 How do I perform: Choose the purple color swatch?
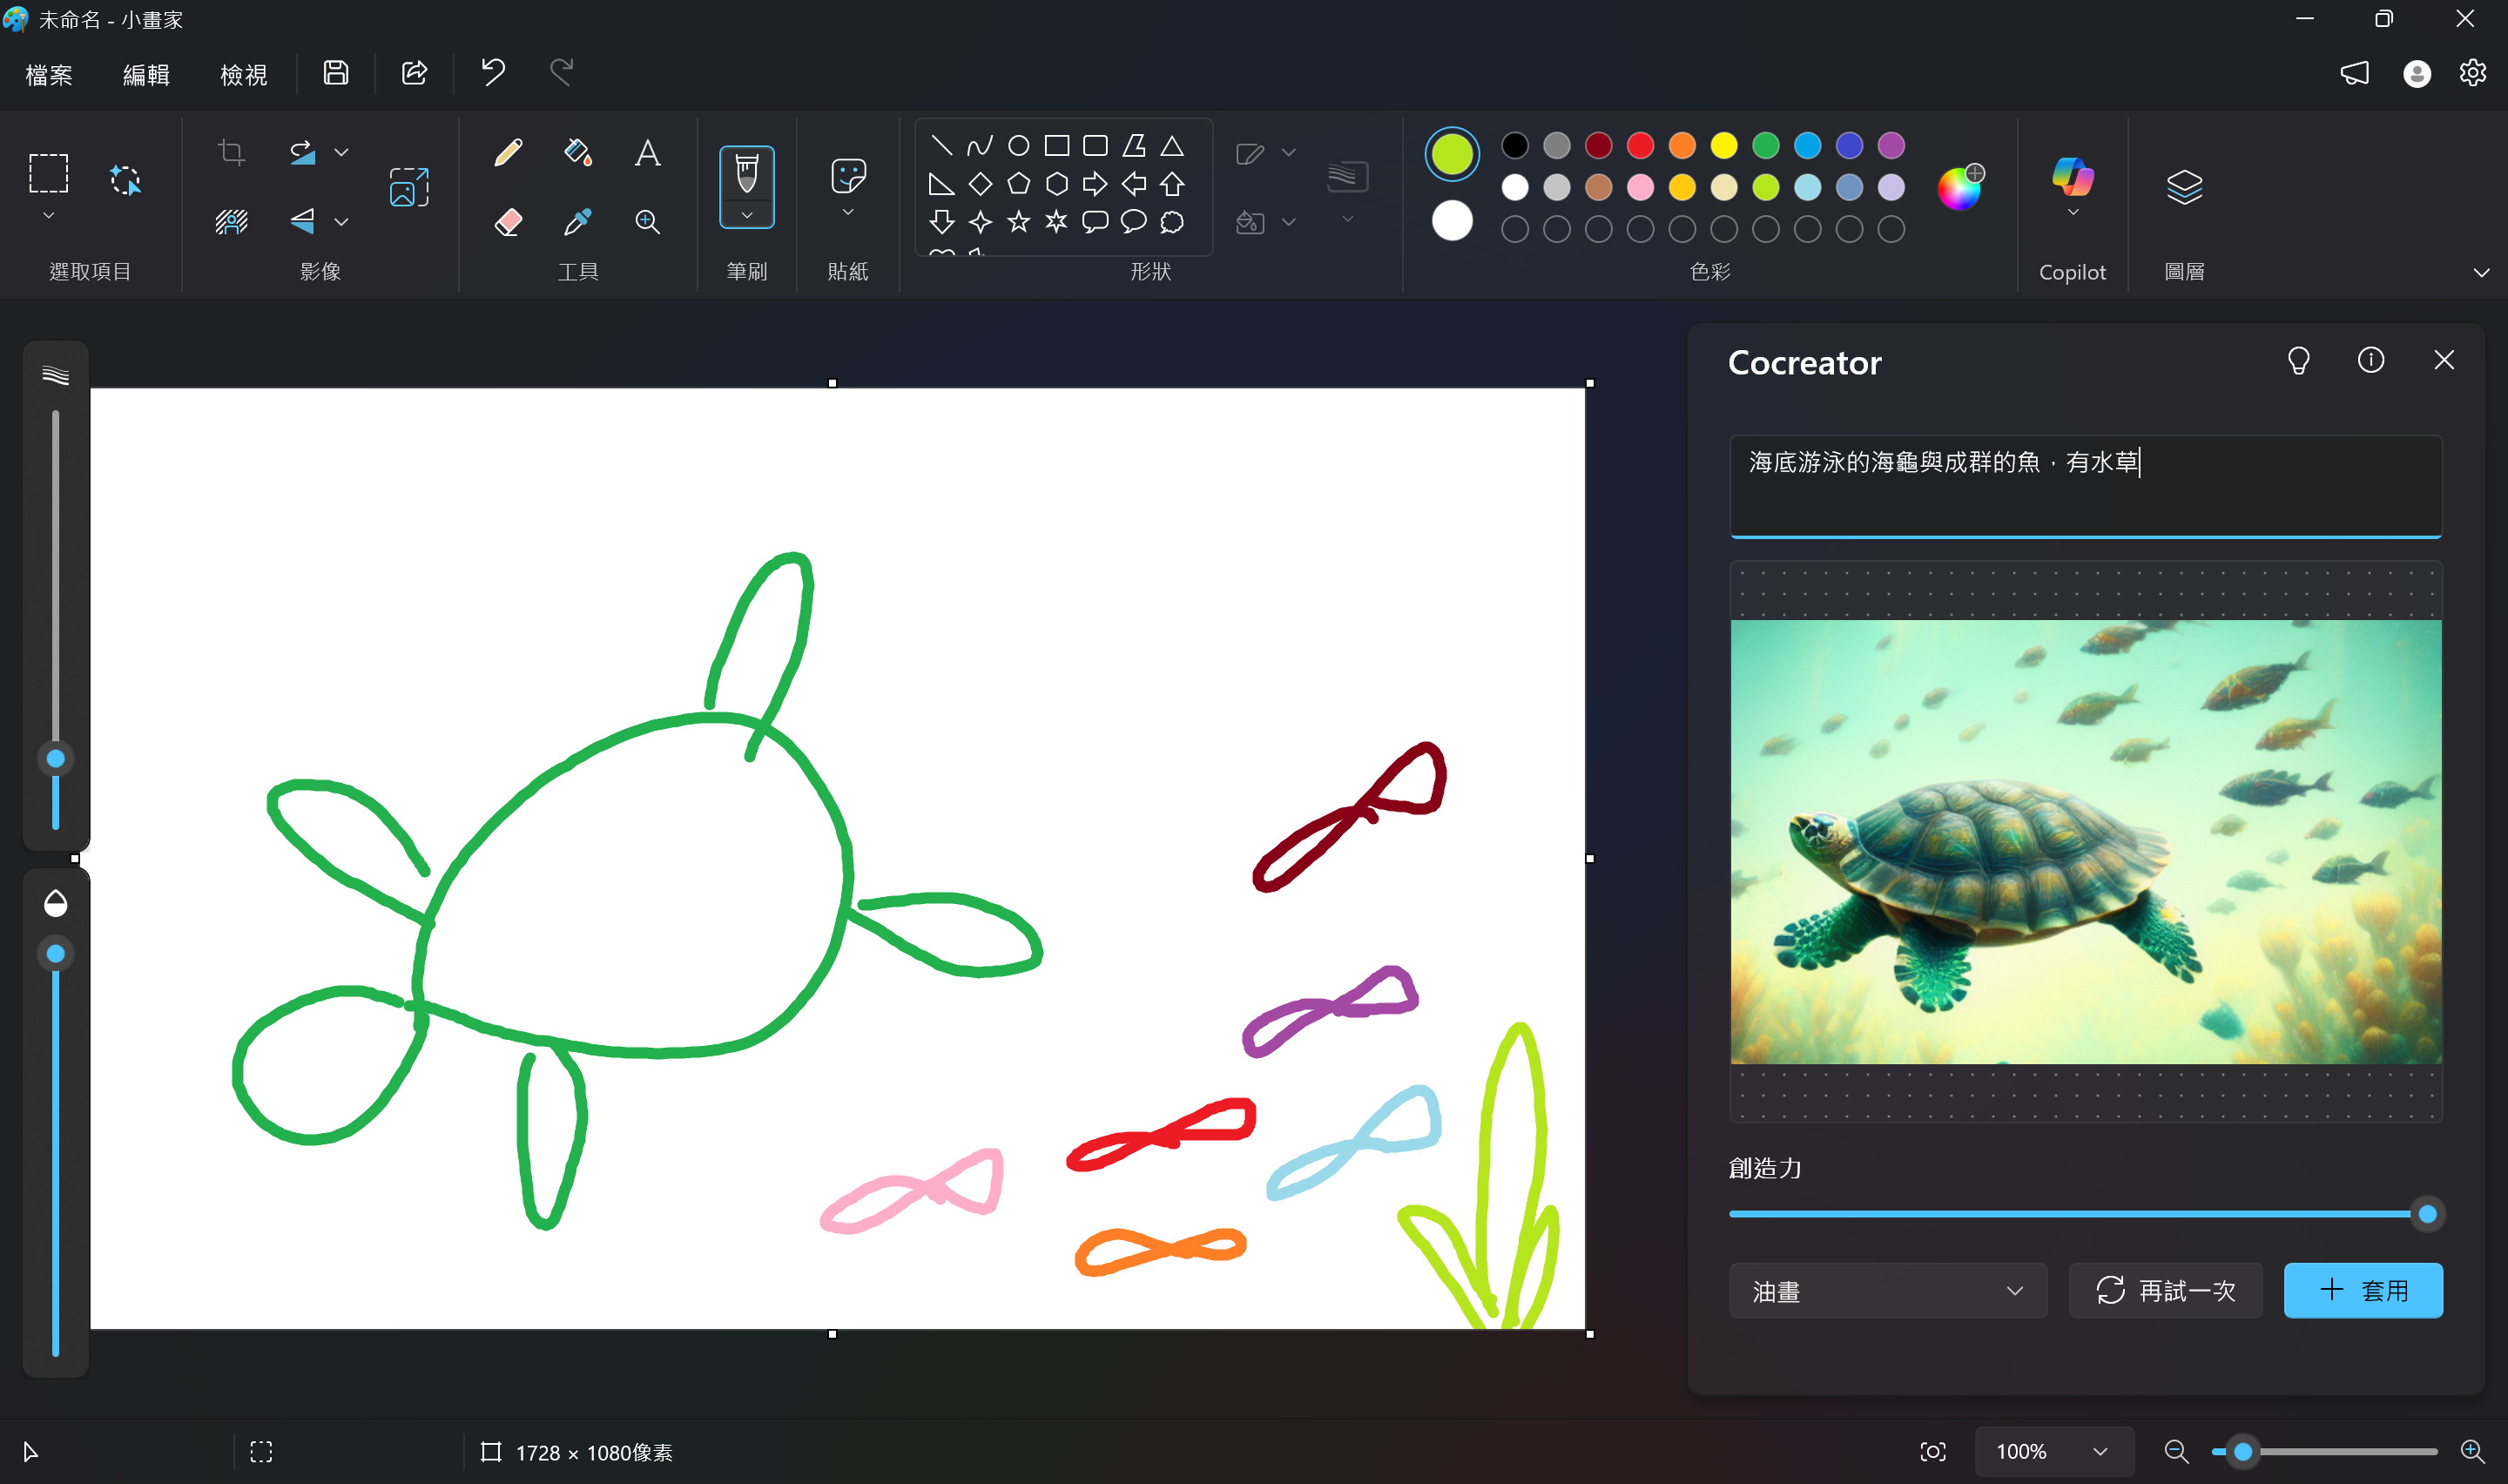click(1891, 146)
